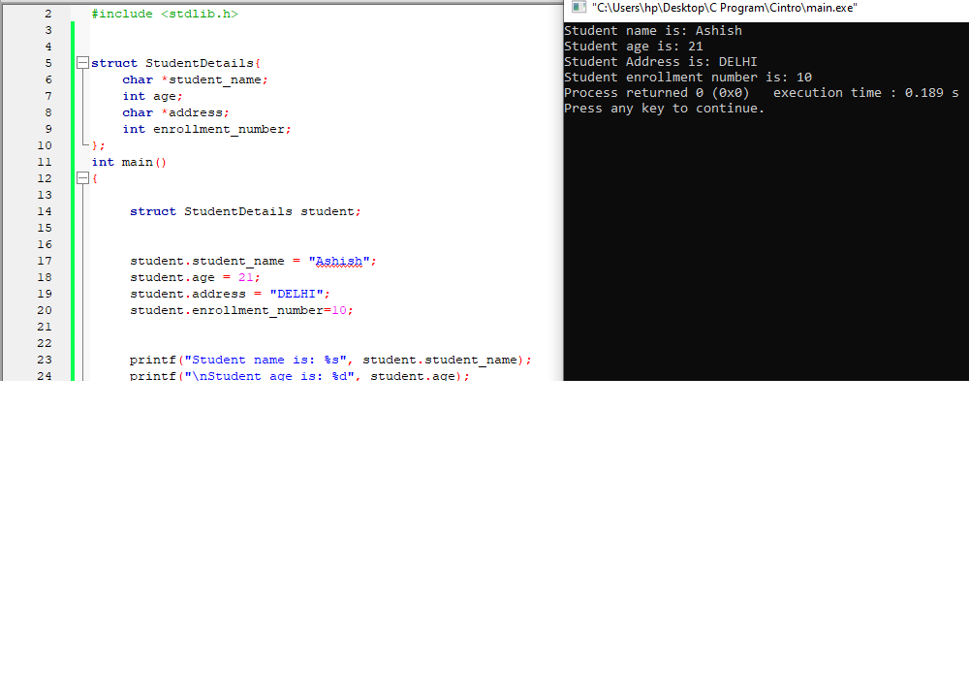Click the "DELHI" string on line 19
The width and height of the screenshot is (969, 692).
point(297,293)
